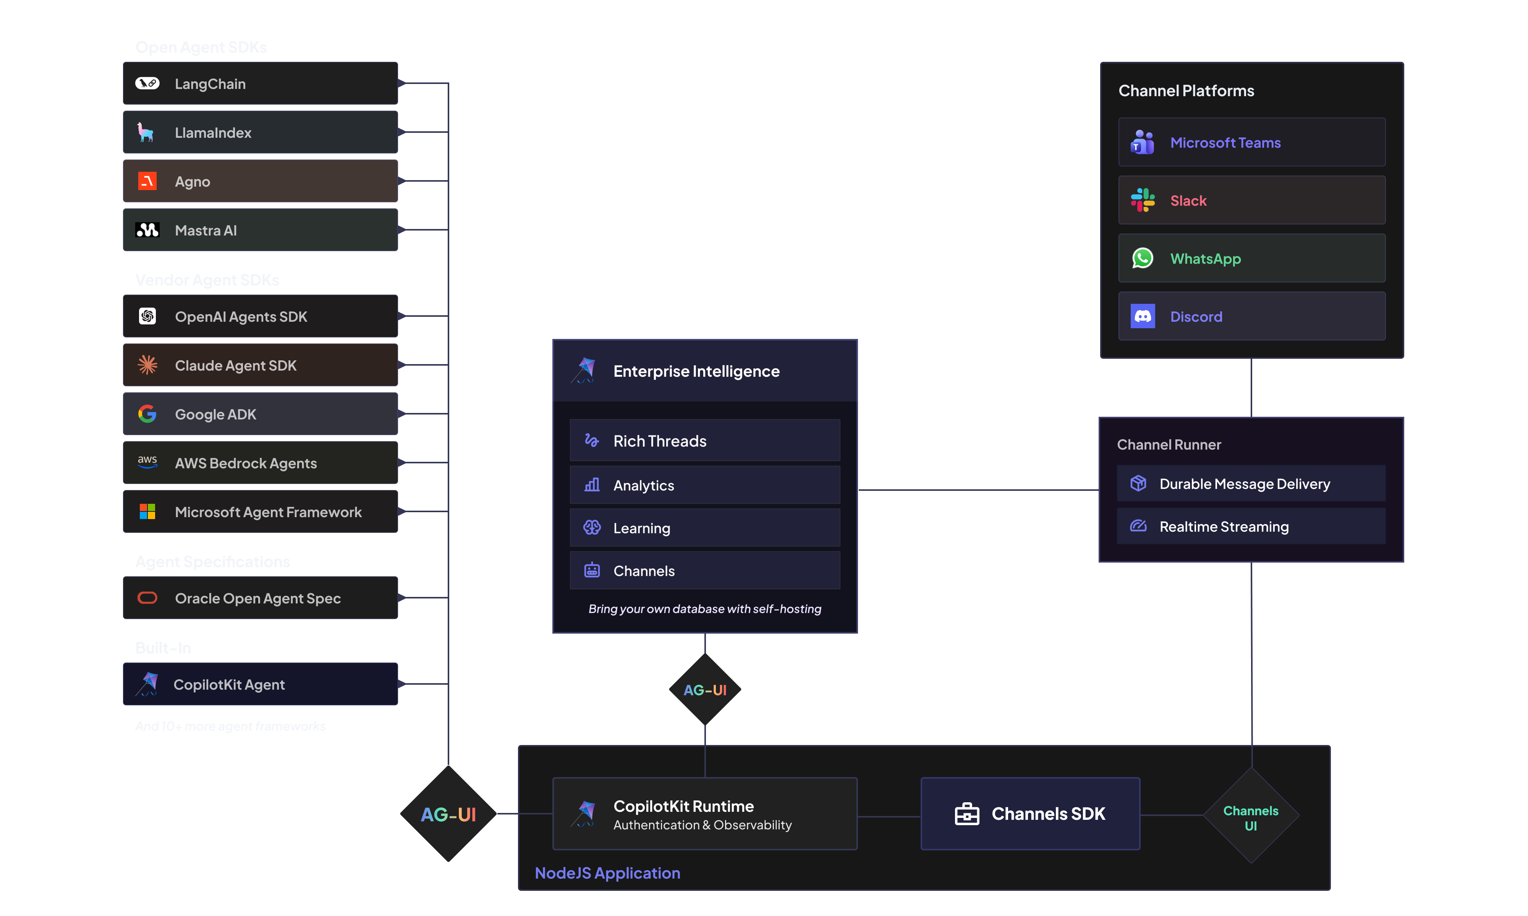The image size is (1528, 916).
Task: Click the AWS logo icon
Action: coord(147,462)
